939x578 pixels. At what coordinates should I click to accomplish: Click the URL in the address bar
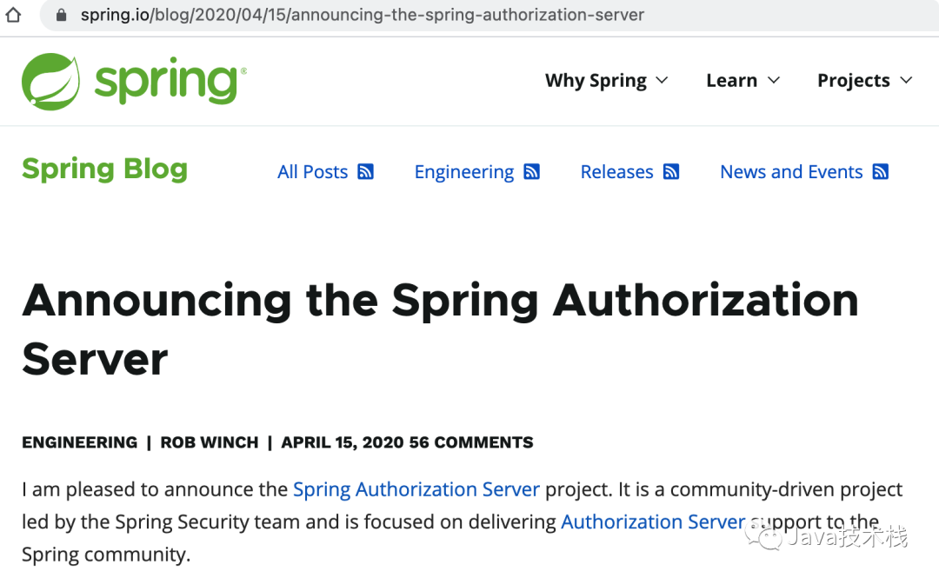click(x=363, y=15)
